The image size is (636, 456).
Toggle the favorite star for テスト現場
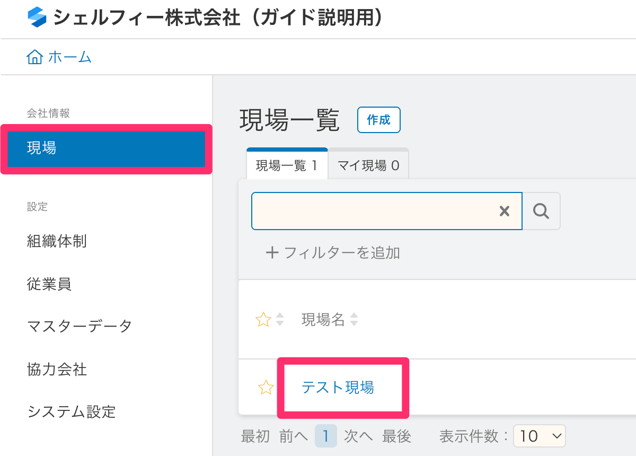pyautogui.click(x=265, y=388)
